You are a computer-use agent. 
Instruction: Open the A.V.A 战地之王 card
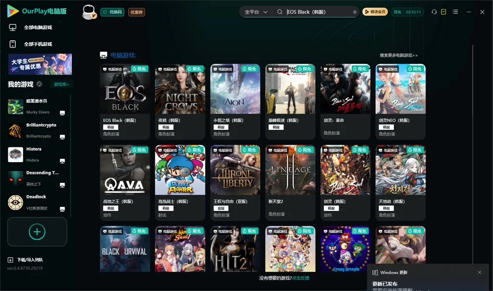point(125,183)
